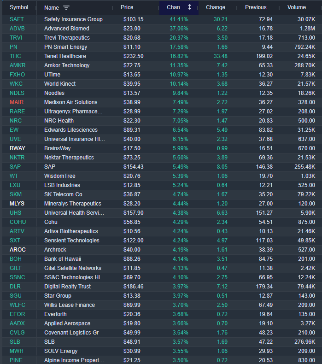Open the WLFC ticker symbol
The height and width of the screenshot is (364, 322).
18,305
